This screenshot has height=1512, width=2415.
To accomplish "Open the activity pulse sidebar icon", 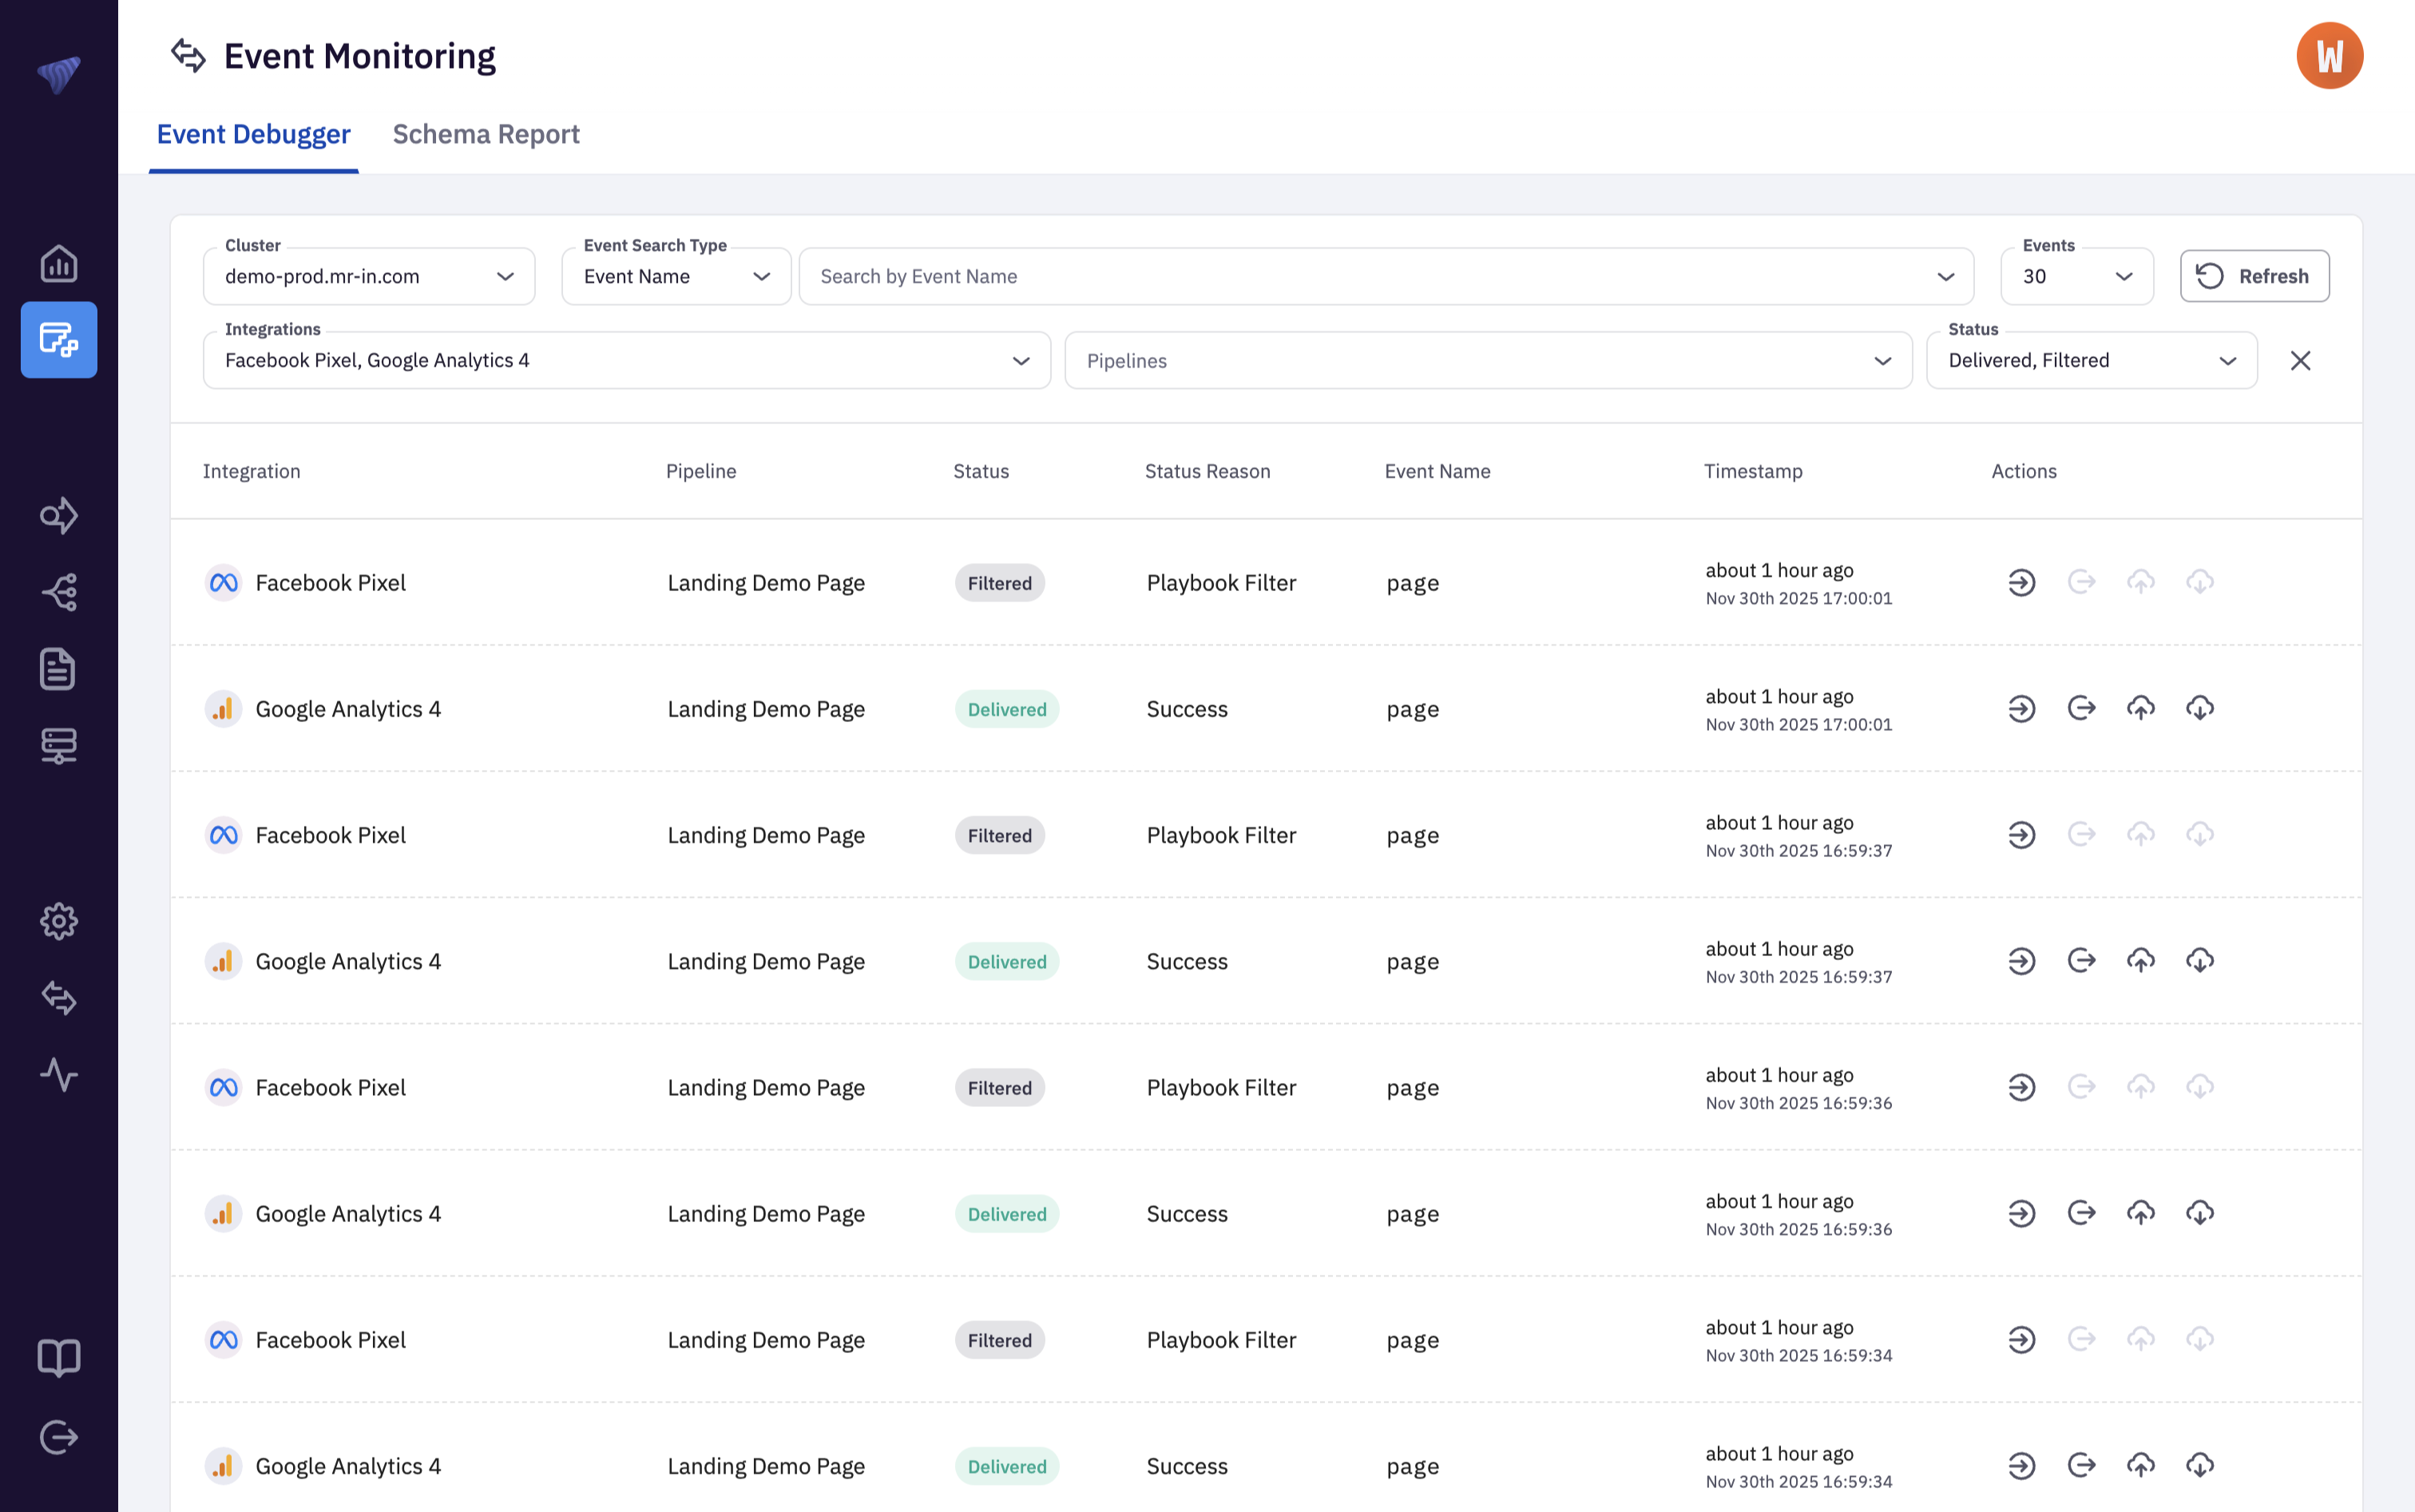I will pyautogui.click(x=58, y=1075).
